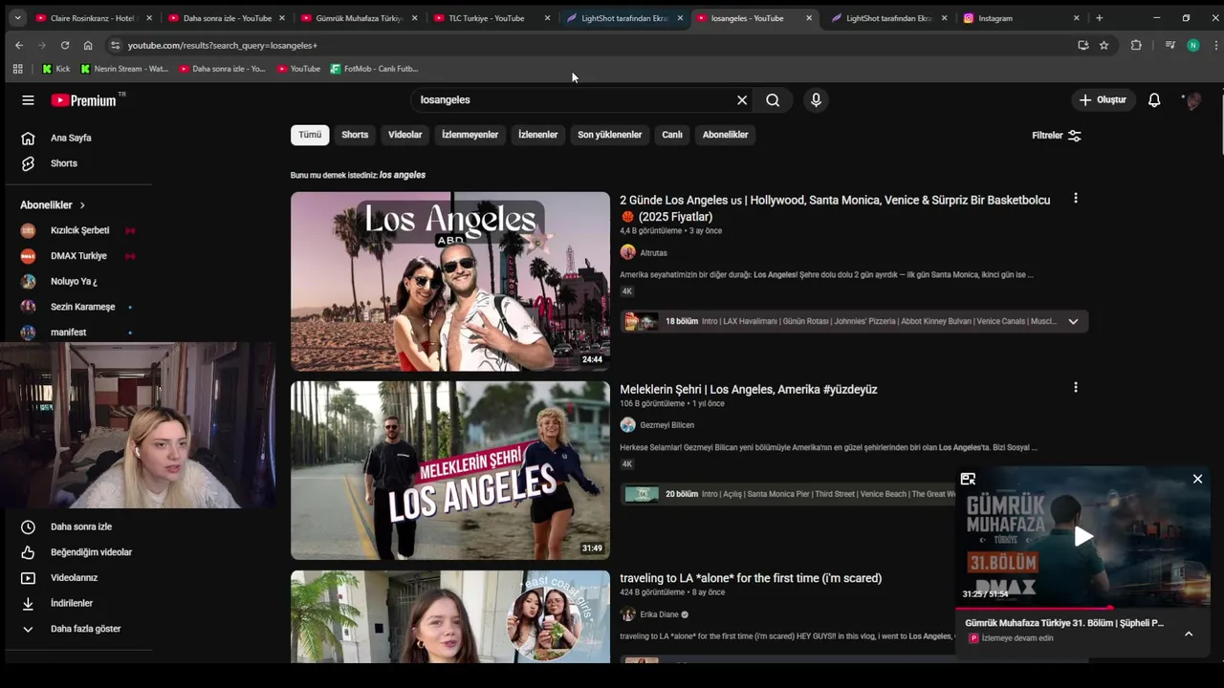
Task: Select the İzlenmeyenler filter chip
Action: tap(470, 135)
